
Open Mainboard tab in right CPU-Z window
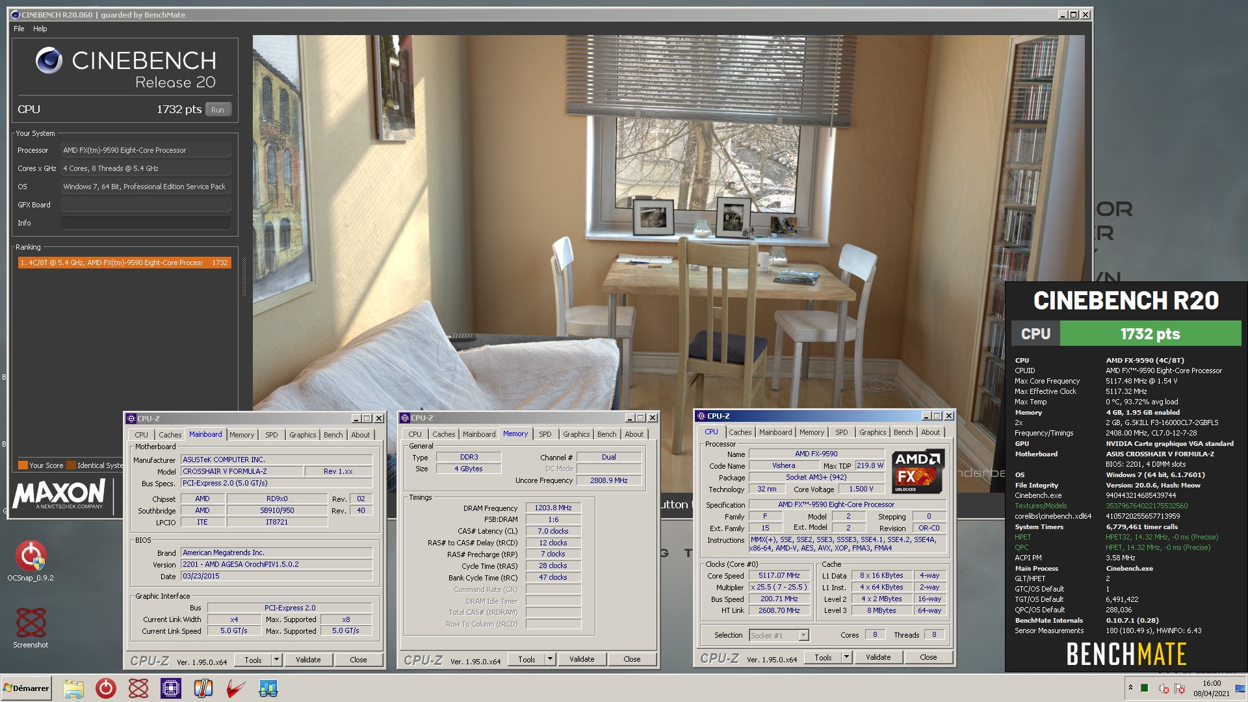tap(775, 432)
